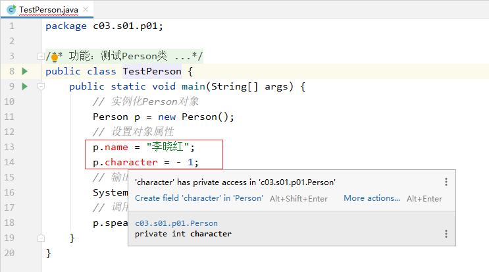The height and width of the screenshot is (272, 489).
Task: Click the 'character' field on line 14
Action: (x=131, y=162)
